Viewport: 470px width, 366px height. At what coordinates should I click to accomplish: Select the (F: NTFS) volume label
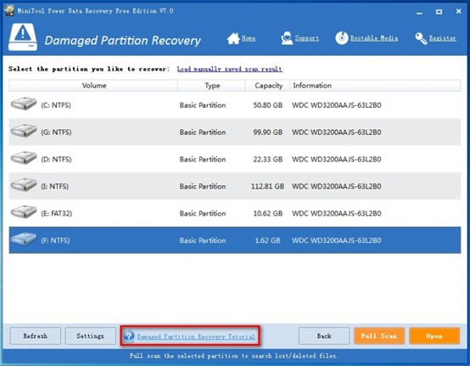point(55,240)
